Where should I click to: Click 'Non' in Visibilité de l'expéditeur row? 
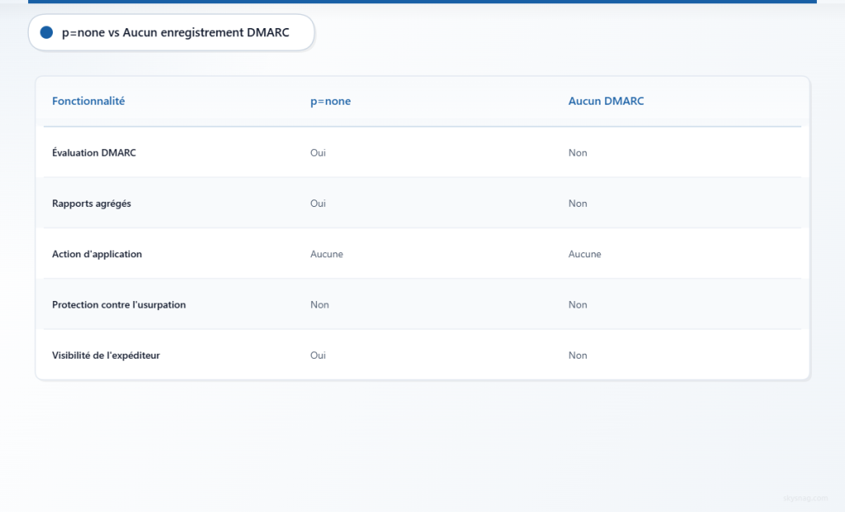click(x=578, y=355)
